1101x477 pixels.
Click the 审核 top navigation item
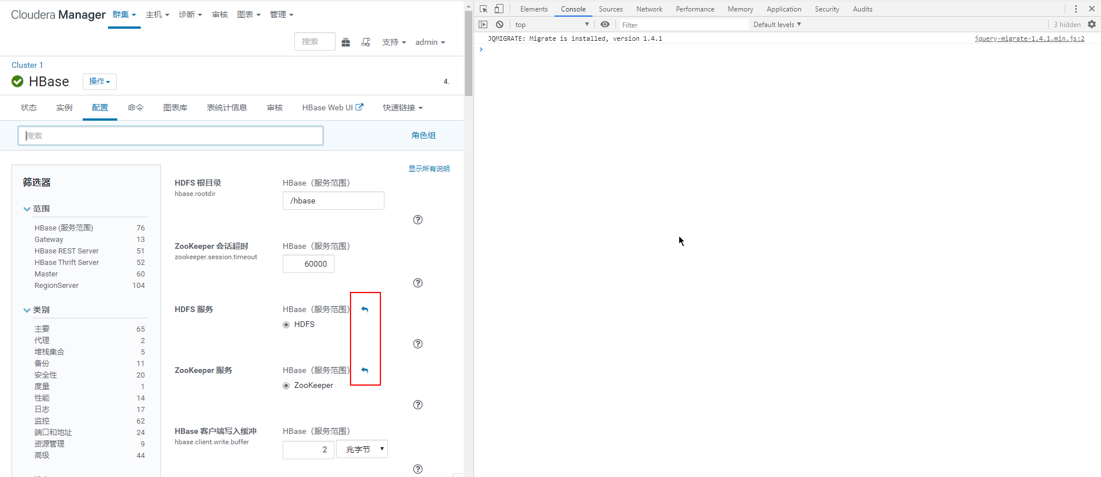coord(220,14)
